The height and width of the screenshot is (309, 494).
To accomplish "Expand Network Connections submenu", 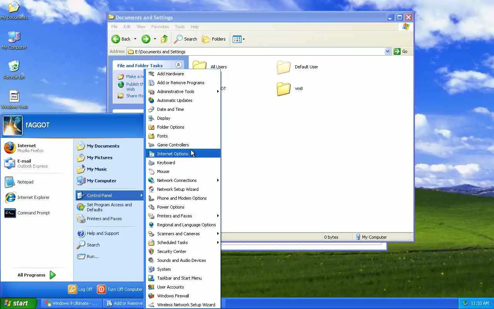I will click(183, 180).
